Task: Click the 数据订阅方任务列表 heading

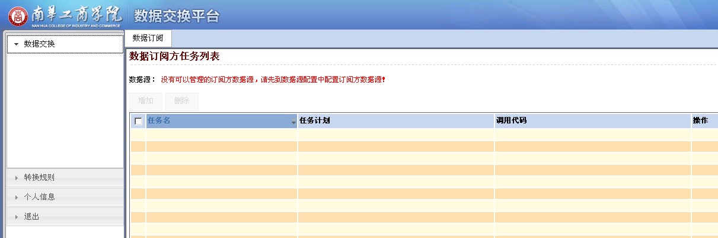Action: (174, 56)
